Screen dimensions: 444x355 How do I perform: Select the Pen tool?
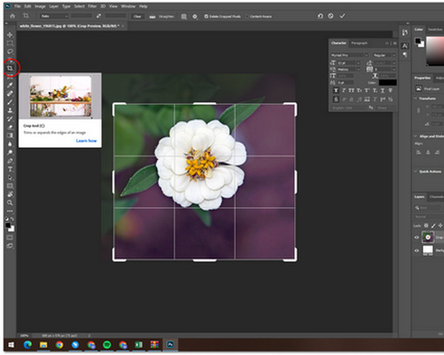click(10, 160)
